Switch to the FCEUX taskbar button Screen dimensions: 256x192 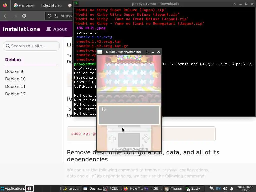coord(113,189)
